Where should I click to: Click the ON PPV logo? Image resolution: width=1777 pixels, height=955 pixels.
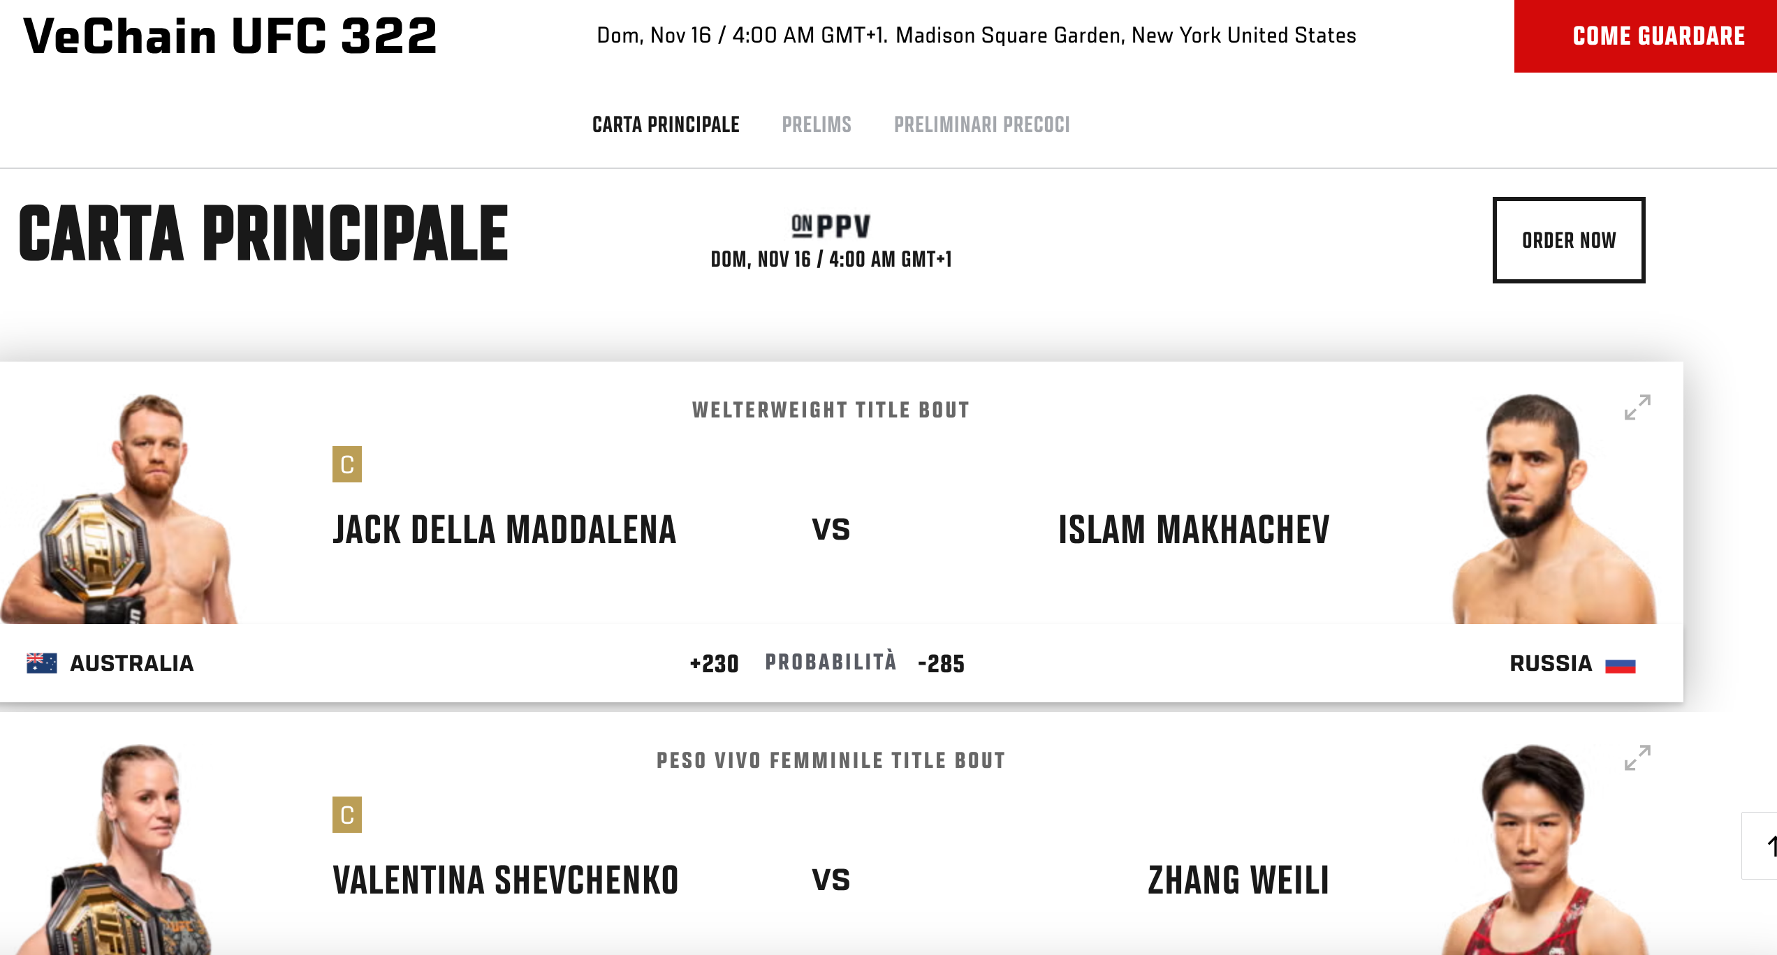pyautogui.click(x=831, y=226)
